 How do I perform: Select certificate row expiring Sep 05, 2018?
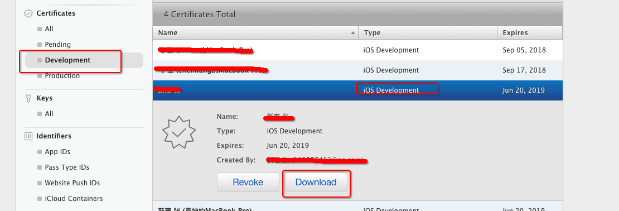click(357, 50)
